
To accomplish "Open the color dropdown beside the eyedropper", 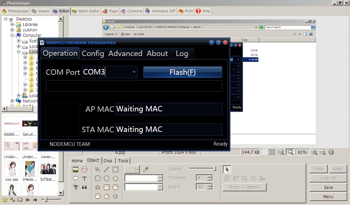I will 137,169.
